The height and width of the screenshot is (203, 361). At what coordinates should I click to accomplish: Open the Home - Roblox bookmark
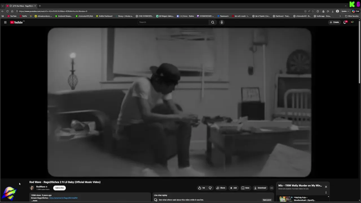[185, 16]
